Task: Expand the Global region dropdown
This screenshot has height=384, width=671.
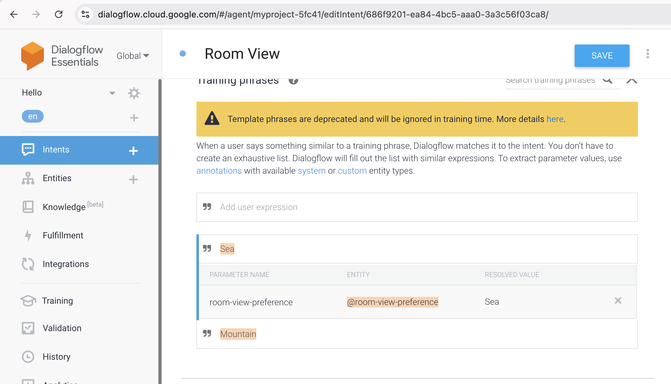Action: pos(133,56)
